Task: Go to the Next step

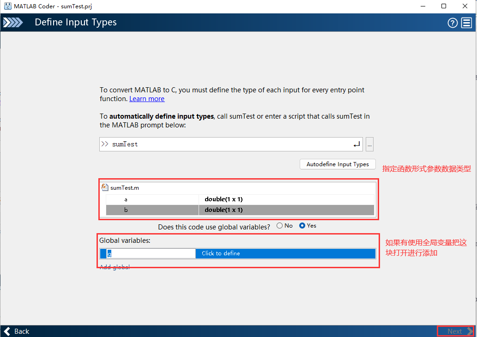Action: pos(455,331)
